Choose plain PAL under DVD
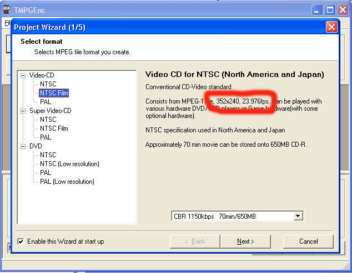 click(x=46, y=173)
